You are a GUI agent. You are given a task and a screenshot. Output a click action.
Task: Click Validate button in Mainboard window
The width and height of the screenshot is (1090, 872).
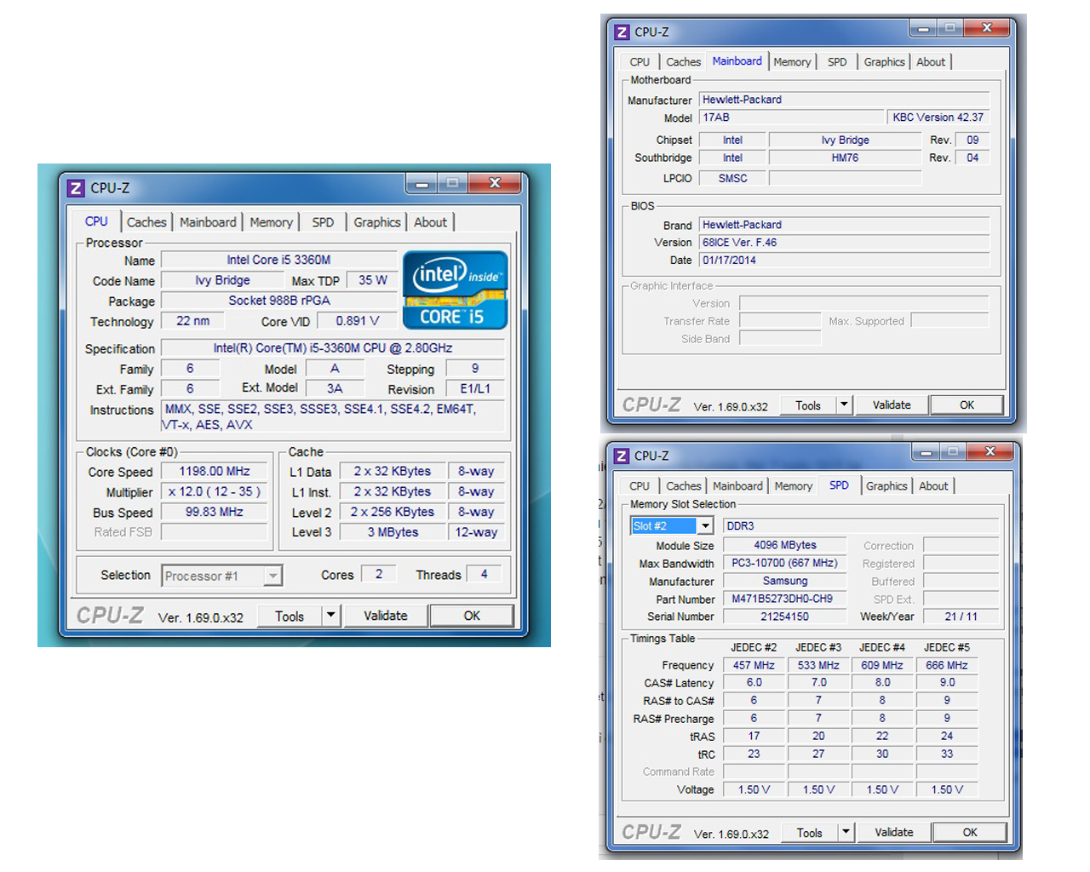point(892,405)
